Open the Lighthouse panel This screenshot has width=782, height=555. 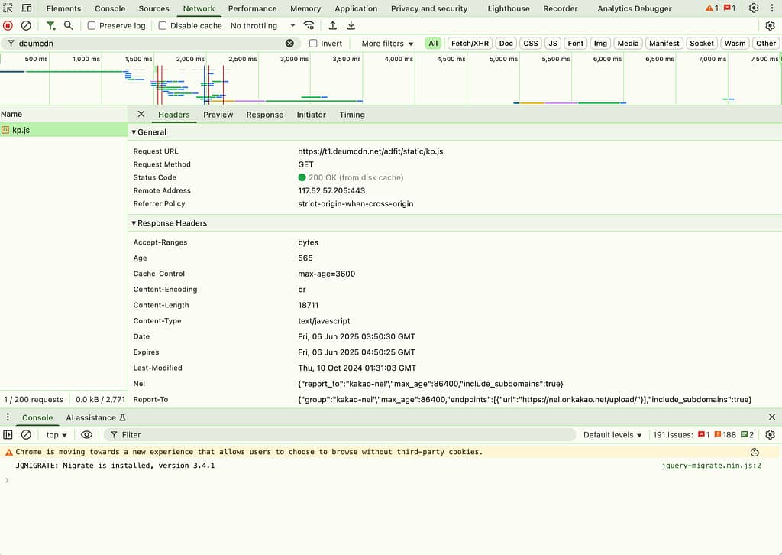tap(508, 8)
